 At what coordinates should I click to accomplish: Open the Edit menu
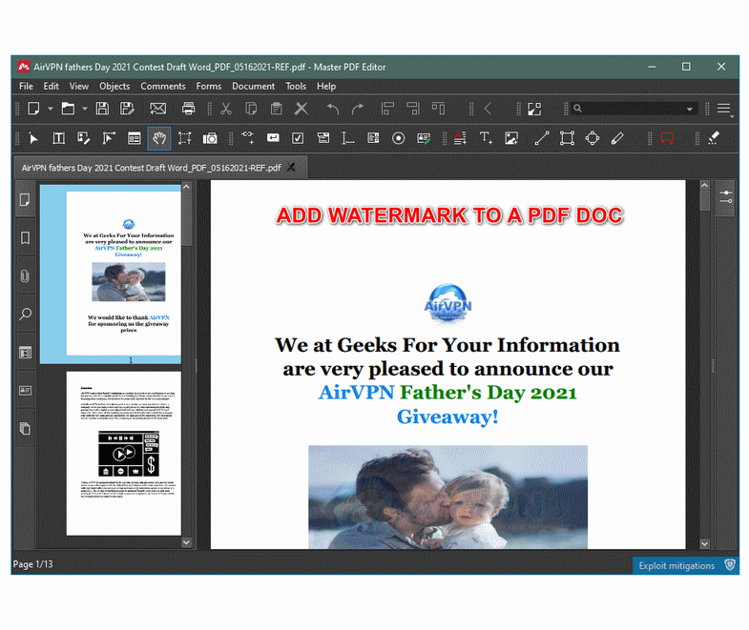pos(52,87)
